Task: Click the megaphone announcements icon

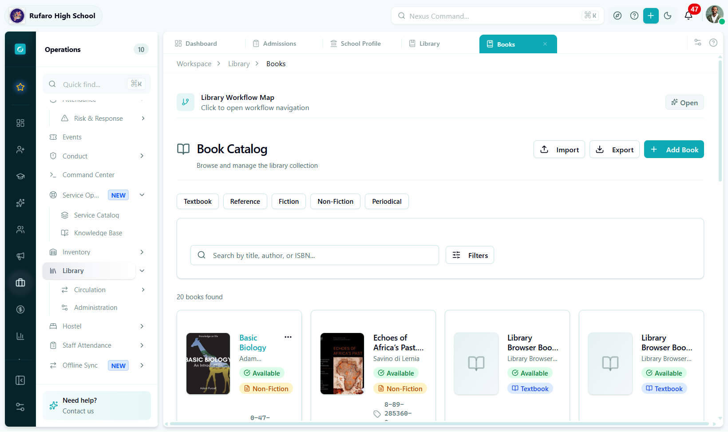Action: pyautogui.click(x=20, y=256)
